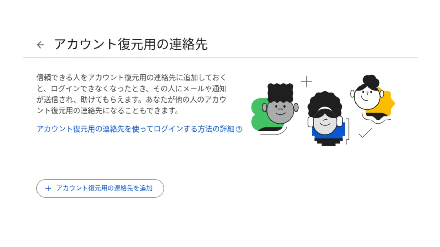Click the question mark help icon after link

tap(239, 129)
